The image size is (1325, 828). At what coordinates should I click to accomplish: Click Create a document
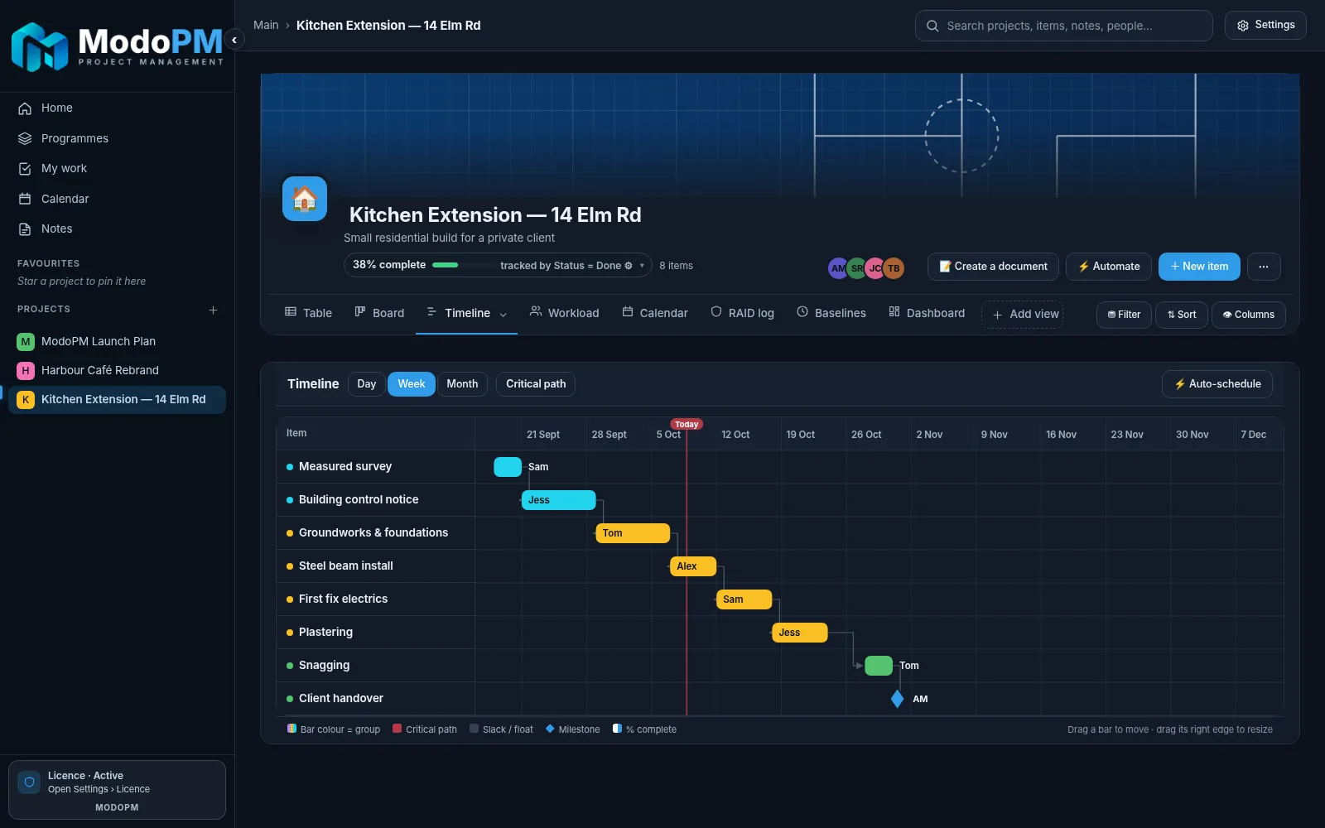point(993,267)
